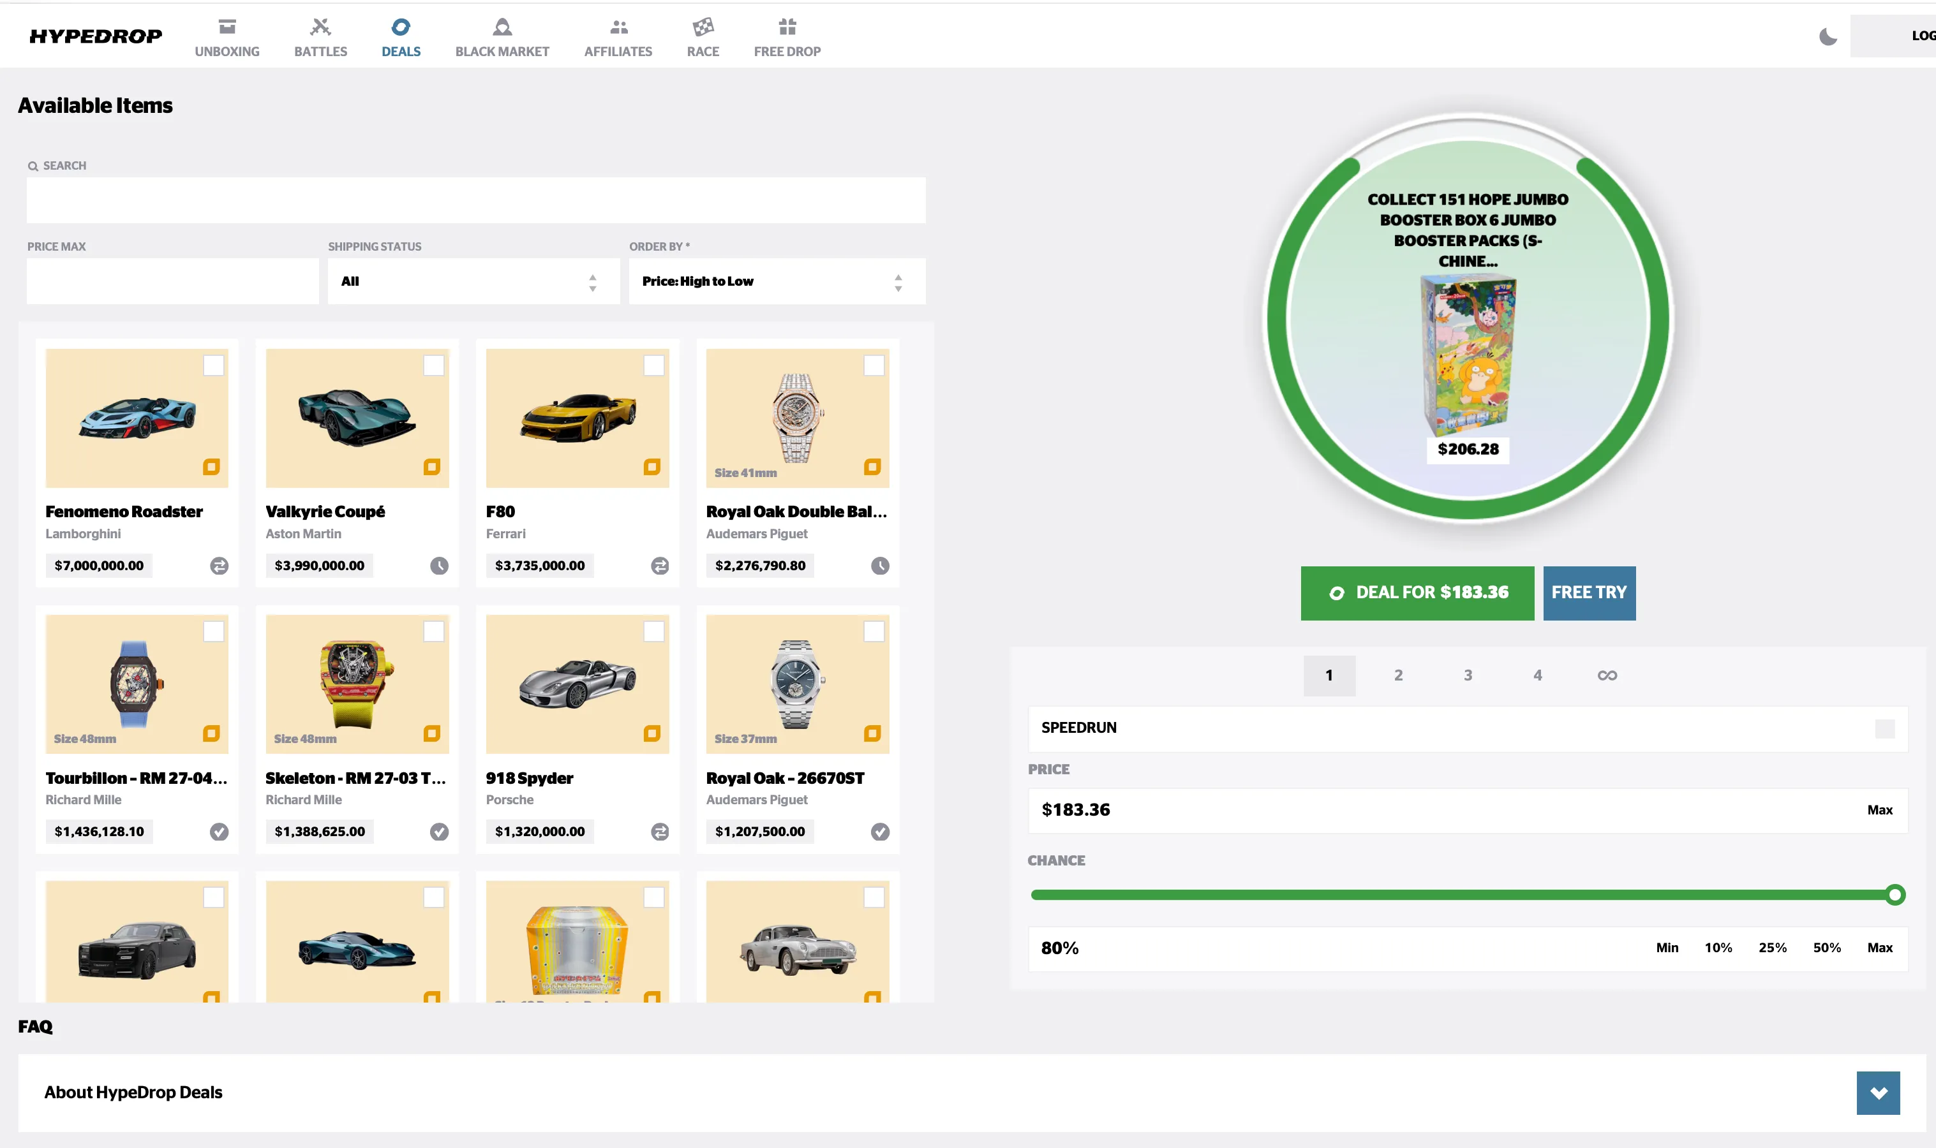Click the HypeDrop logo
The image size is (1936, 1148).
tap(96, 36)
